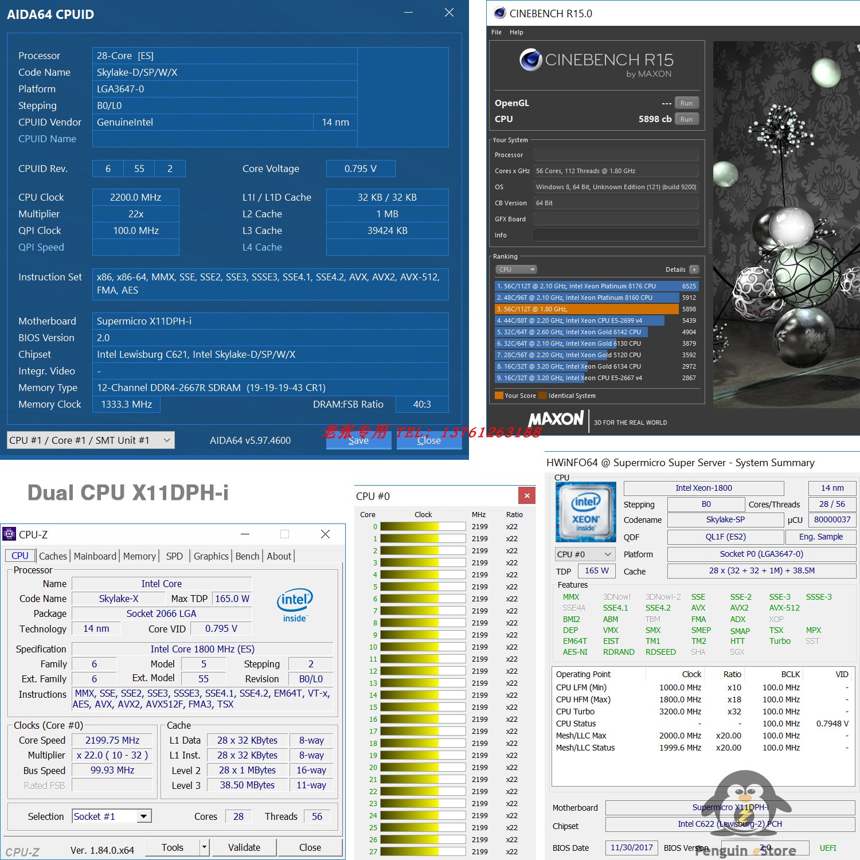
Task: Open the File menu in Cinebench
Action: 496,32
